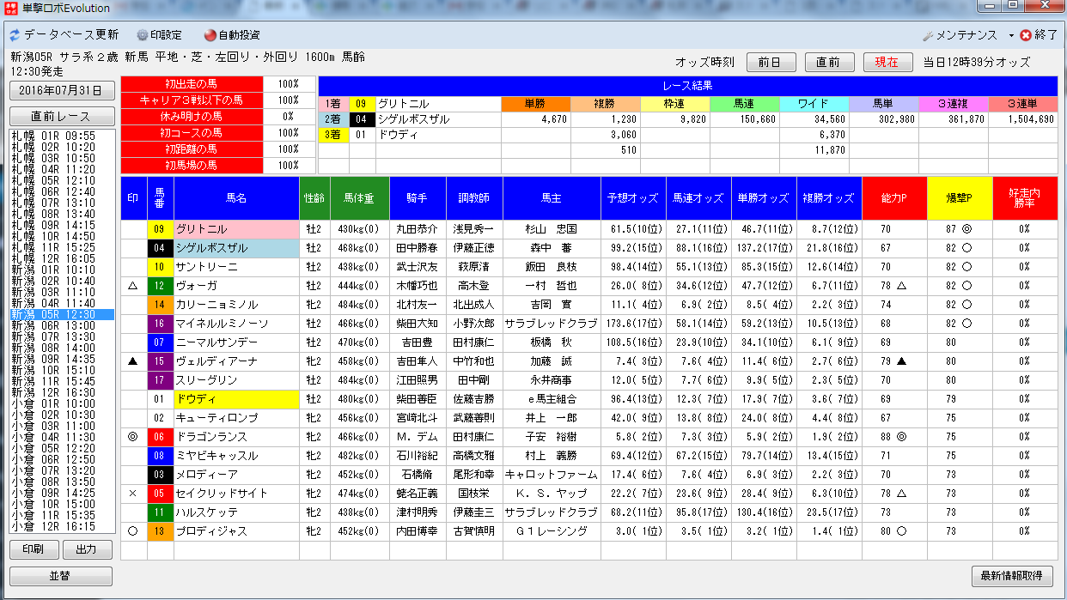1067x600 pixels.
Task: Select 現在 odds time option
Action: click(x=887, y=62)
